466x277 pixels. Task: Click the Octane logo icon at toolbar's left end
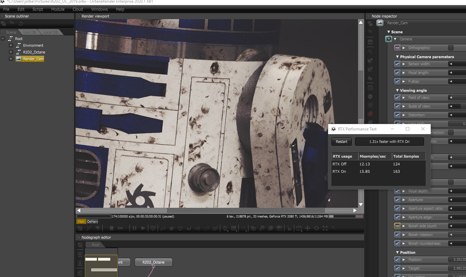click(80, 228)
